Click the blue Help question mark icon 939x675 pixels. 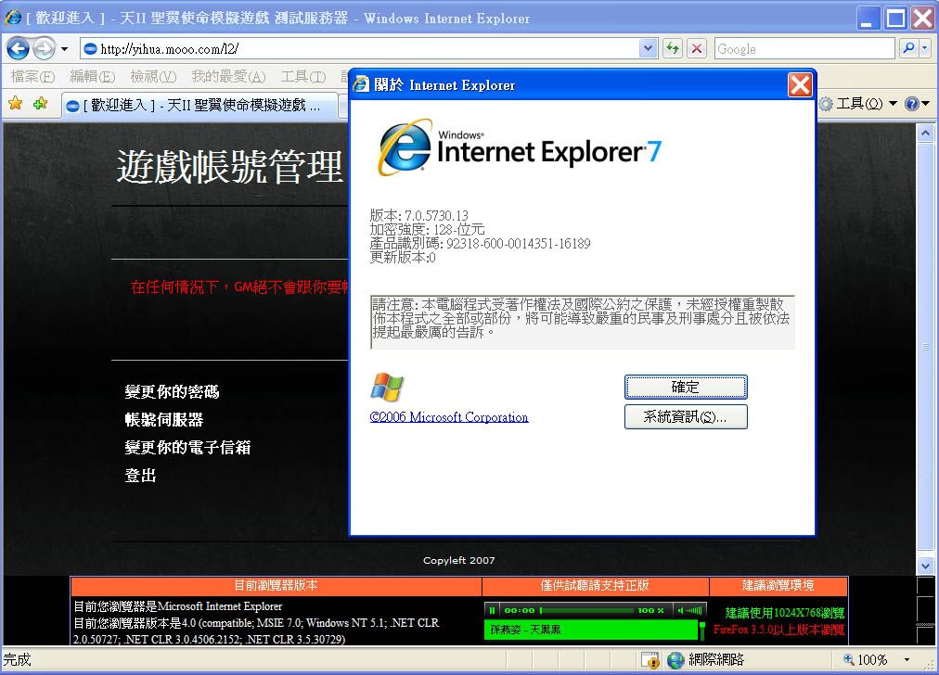click(911, 104)
